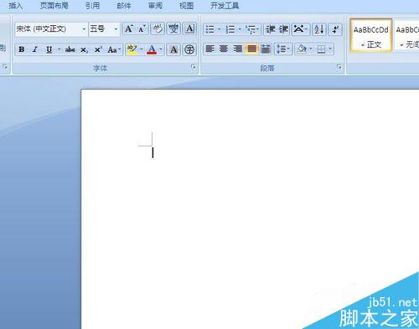This screenshot has width=419, height=329.
Task: Click the Grow Font icon
Action: tap(129, 28)
